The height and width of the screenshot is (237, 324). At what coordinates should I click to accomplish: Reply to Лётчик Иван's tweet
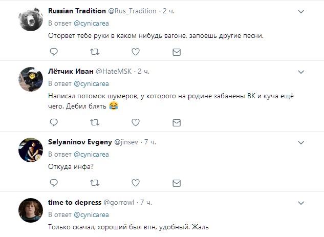coord(54,123)
